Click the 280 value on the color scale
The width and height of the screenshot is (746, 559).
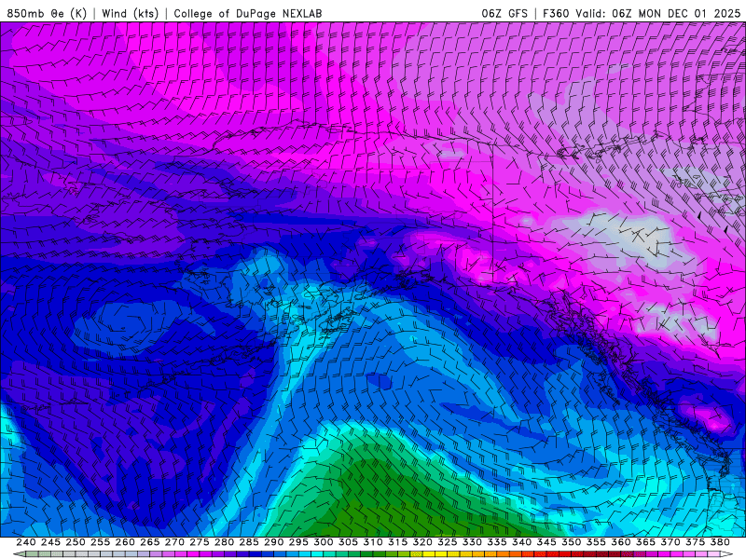coord(224,542)
